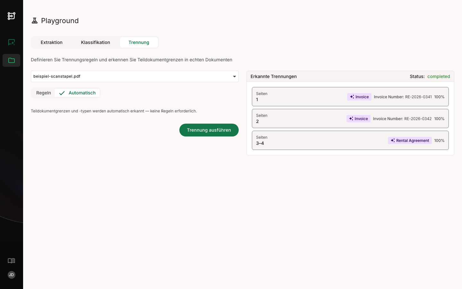Click the Invoice tag on Seiten 2
Viewport: 462px width, 289px height.
coord(358,119)
